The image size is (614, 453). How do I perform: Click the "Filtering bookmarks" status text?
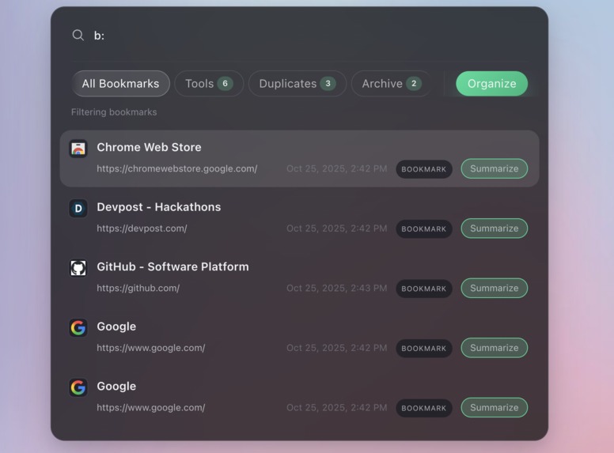[x=114, y=112]
